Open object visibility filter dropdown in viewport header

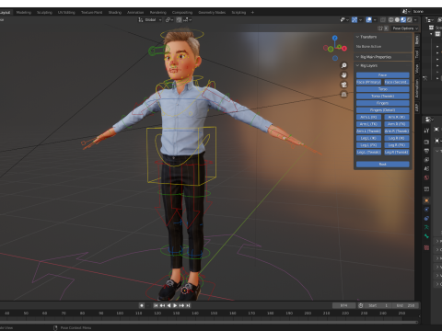click(344, 20)
